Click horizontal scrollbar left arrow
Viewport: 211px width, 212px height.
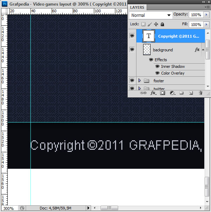point(95,208)
